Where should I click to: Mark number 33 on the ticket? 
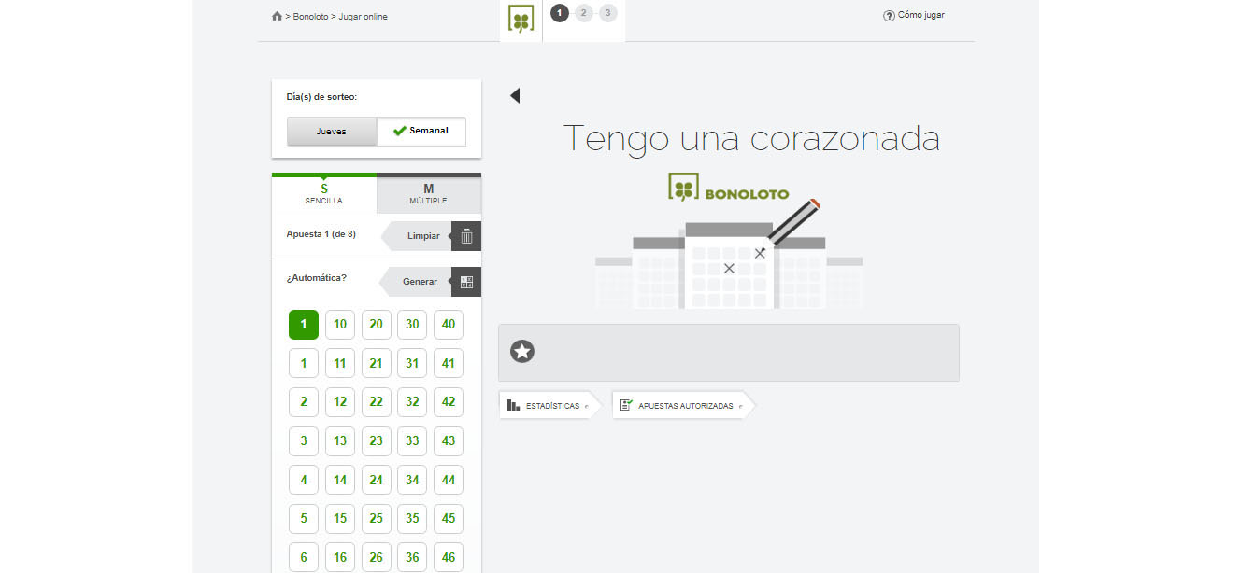coord(412,441)
